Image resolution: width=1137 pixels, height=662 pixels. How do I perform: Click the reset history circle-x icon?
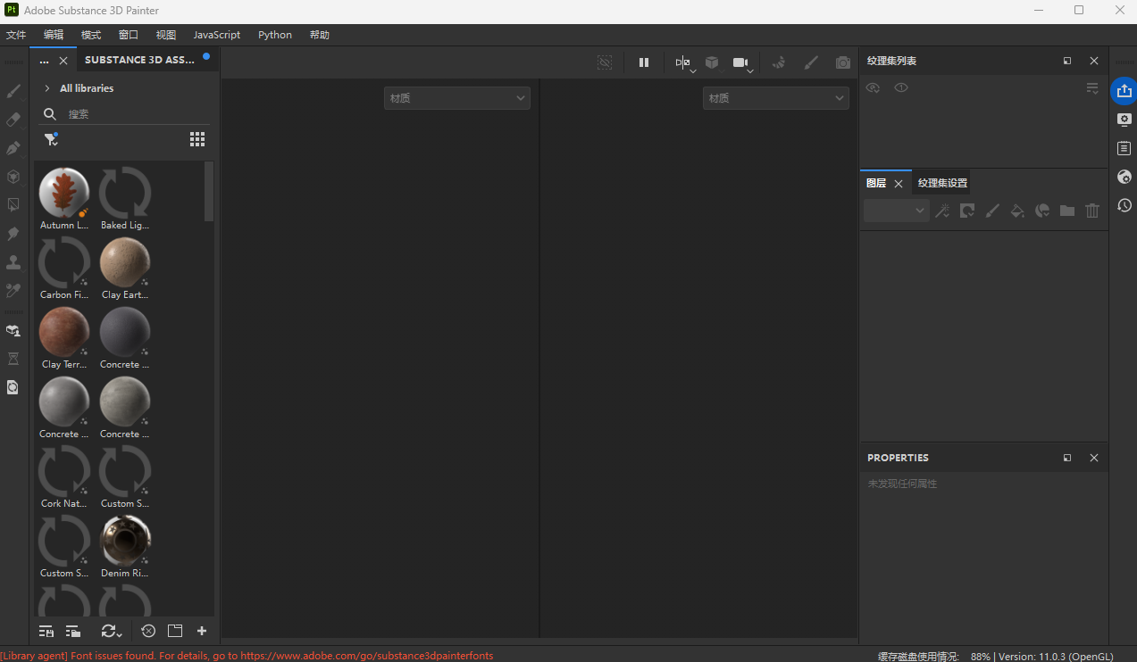tap(148, 631)
